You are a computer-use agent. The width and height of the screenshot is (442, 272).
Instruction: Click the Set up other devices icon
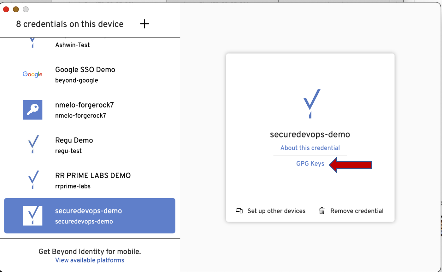click(x=239, y=211)
